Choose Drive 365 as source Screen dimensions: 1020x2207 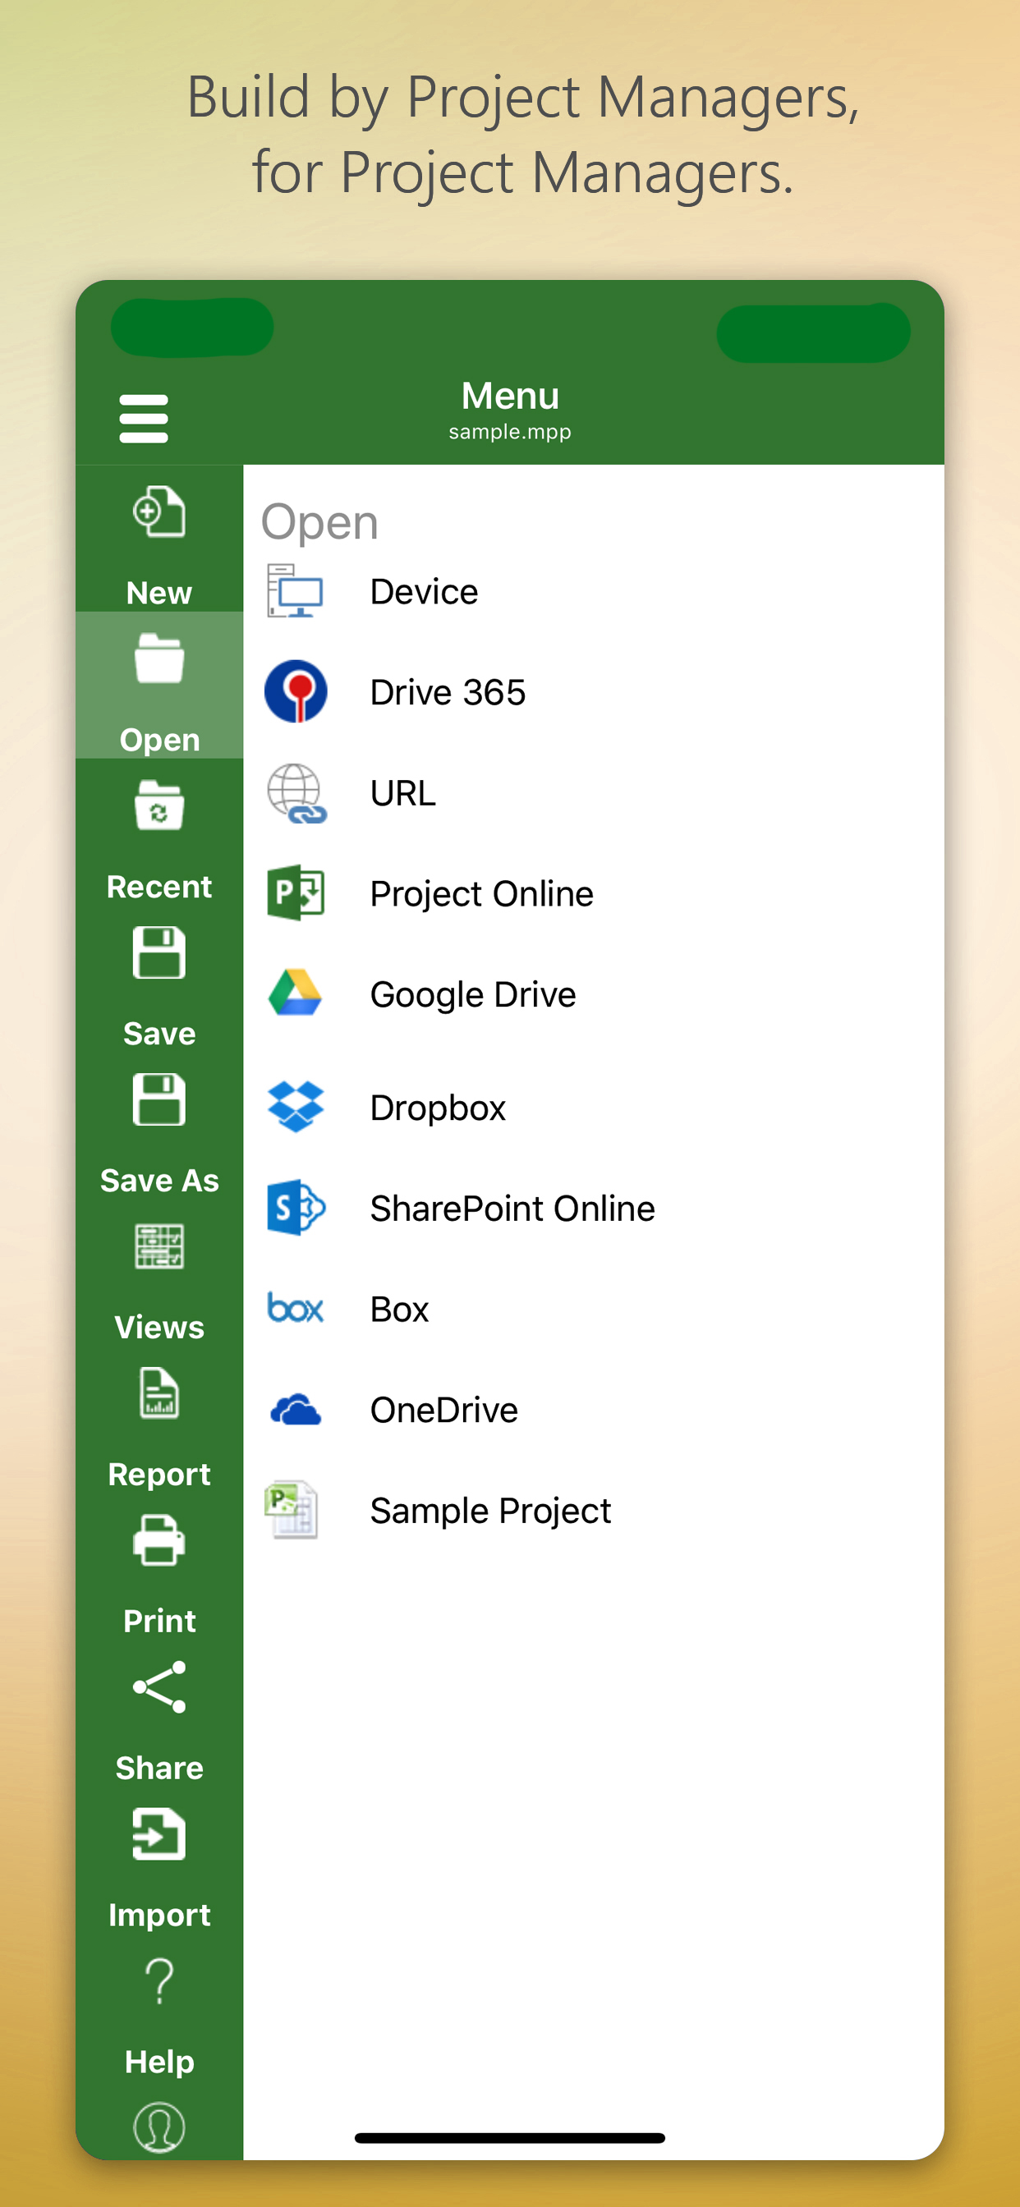(447, 692)
